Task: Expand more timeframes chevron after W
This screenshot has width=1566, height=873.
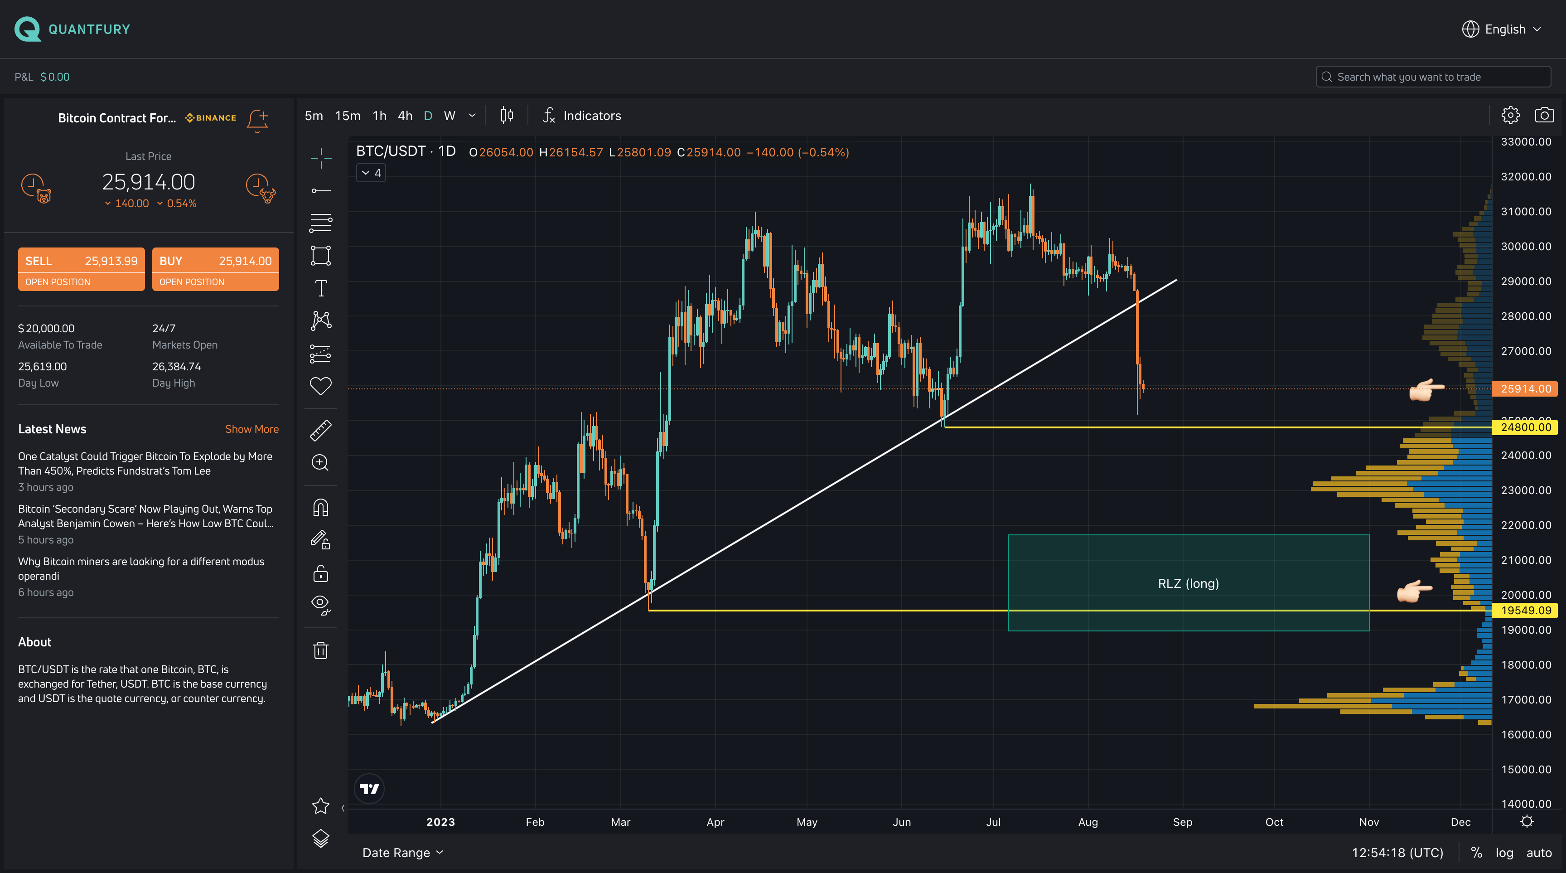Action: pyautogui.click(x=472, y=116)
